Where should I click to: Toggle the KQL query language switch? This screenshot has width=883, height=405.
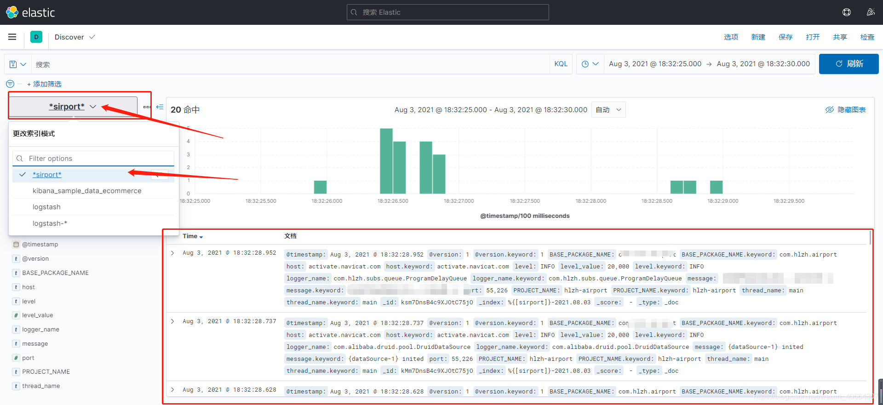pyautogui.click(x=561, y=64)
